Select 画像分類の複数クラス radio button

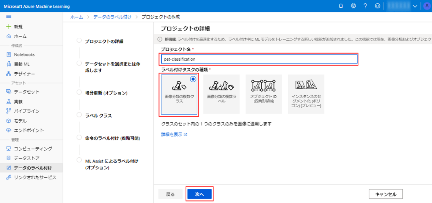(x=193, y=79)
